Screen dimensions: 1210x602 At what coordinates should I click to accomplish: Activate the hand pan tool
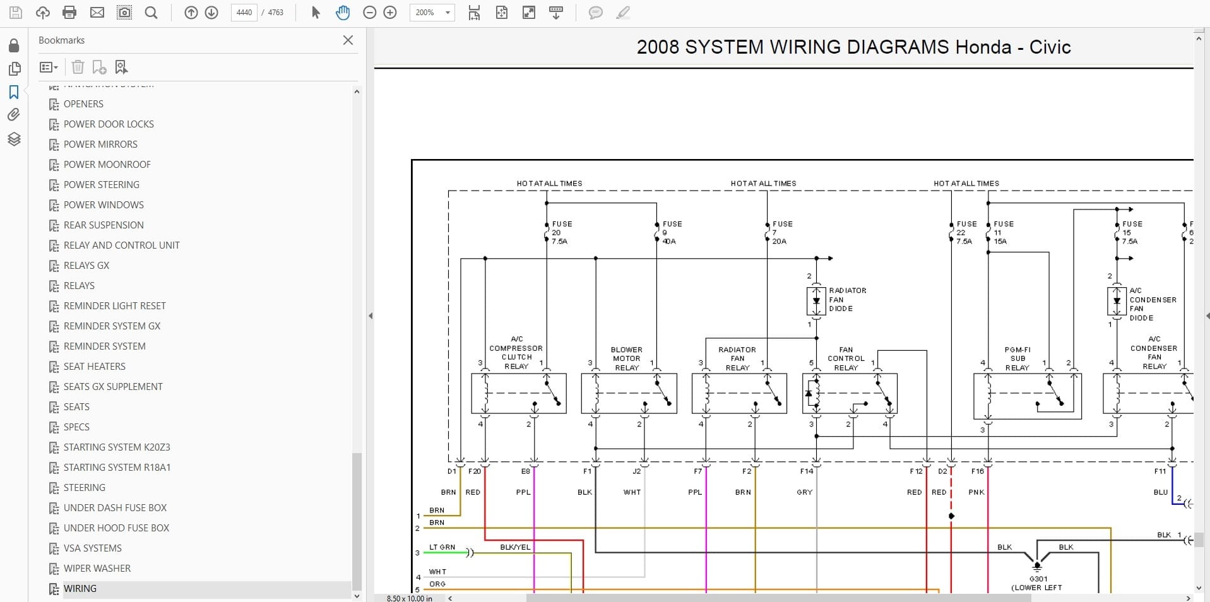pos(343,13)
